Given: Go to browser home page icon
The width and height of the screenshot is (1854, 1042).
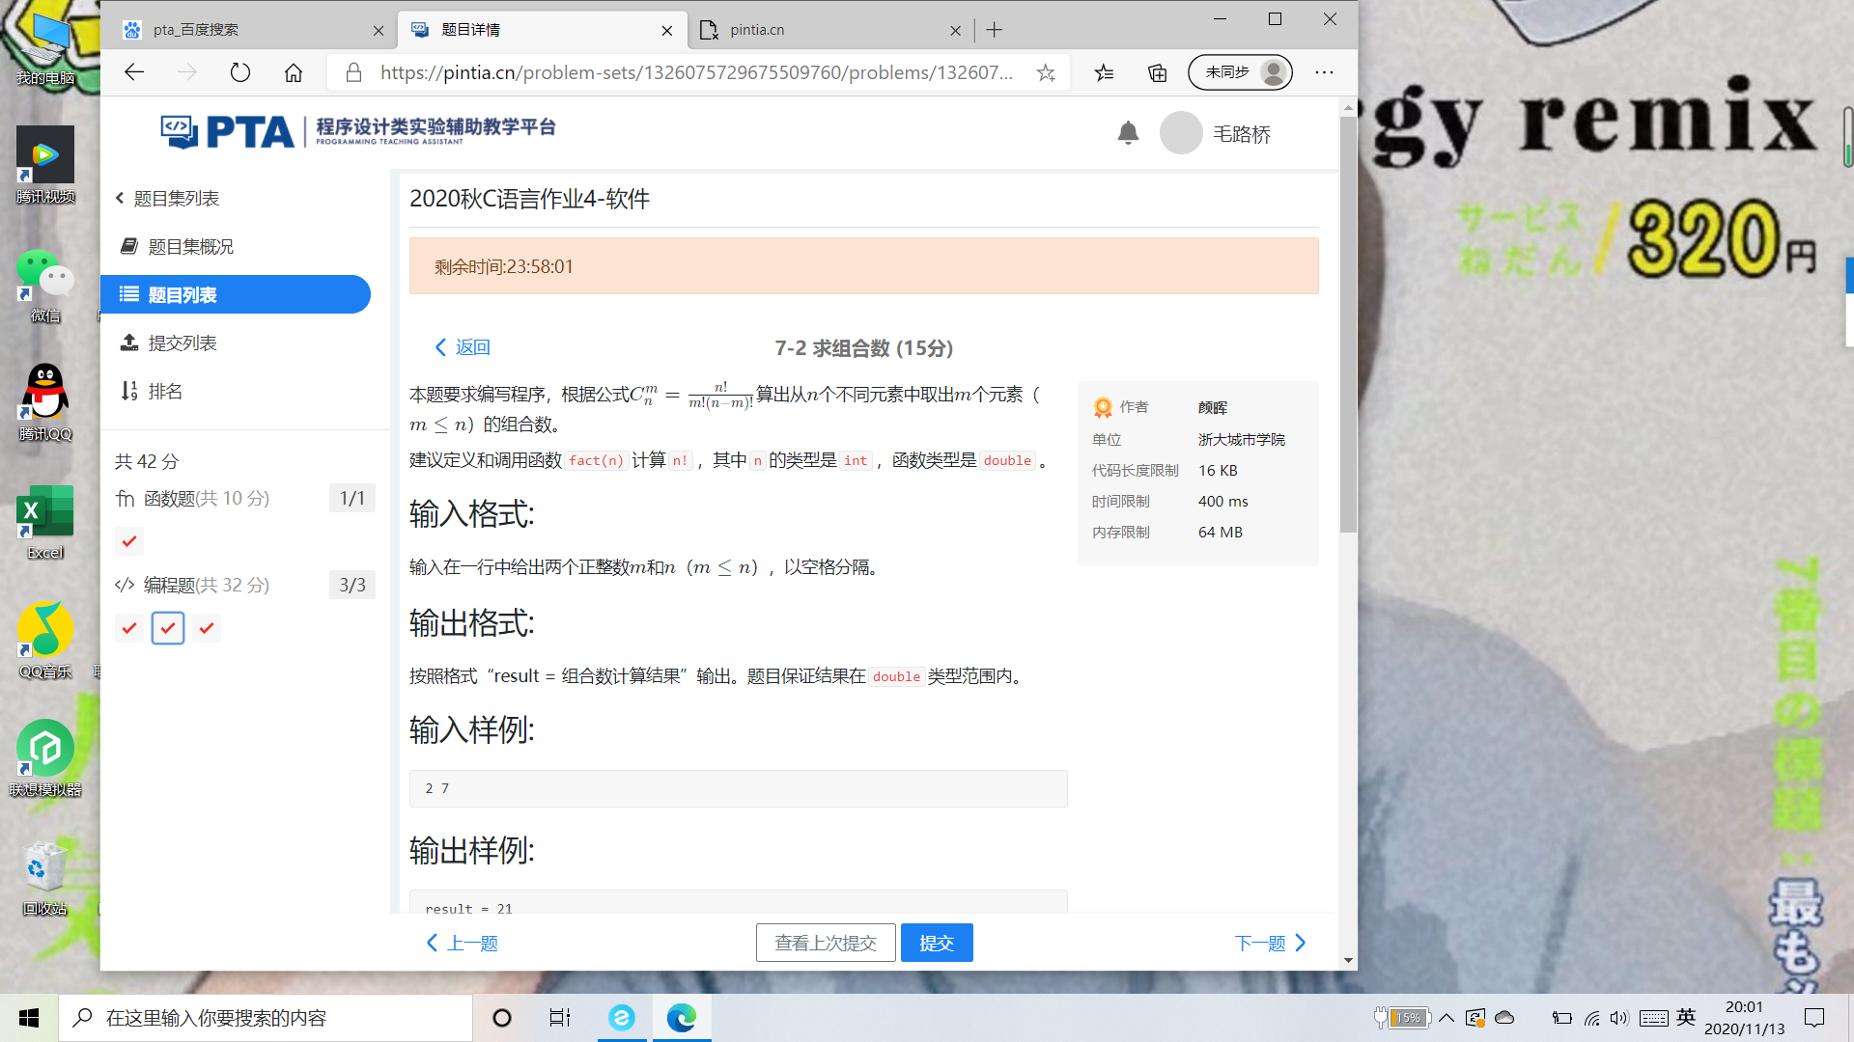Looking at the screenshot, I should [x=294, y=72].
